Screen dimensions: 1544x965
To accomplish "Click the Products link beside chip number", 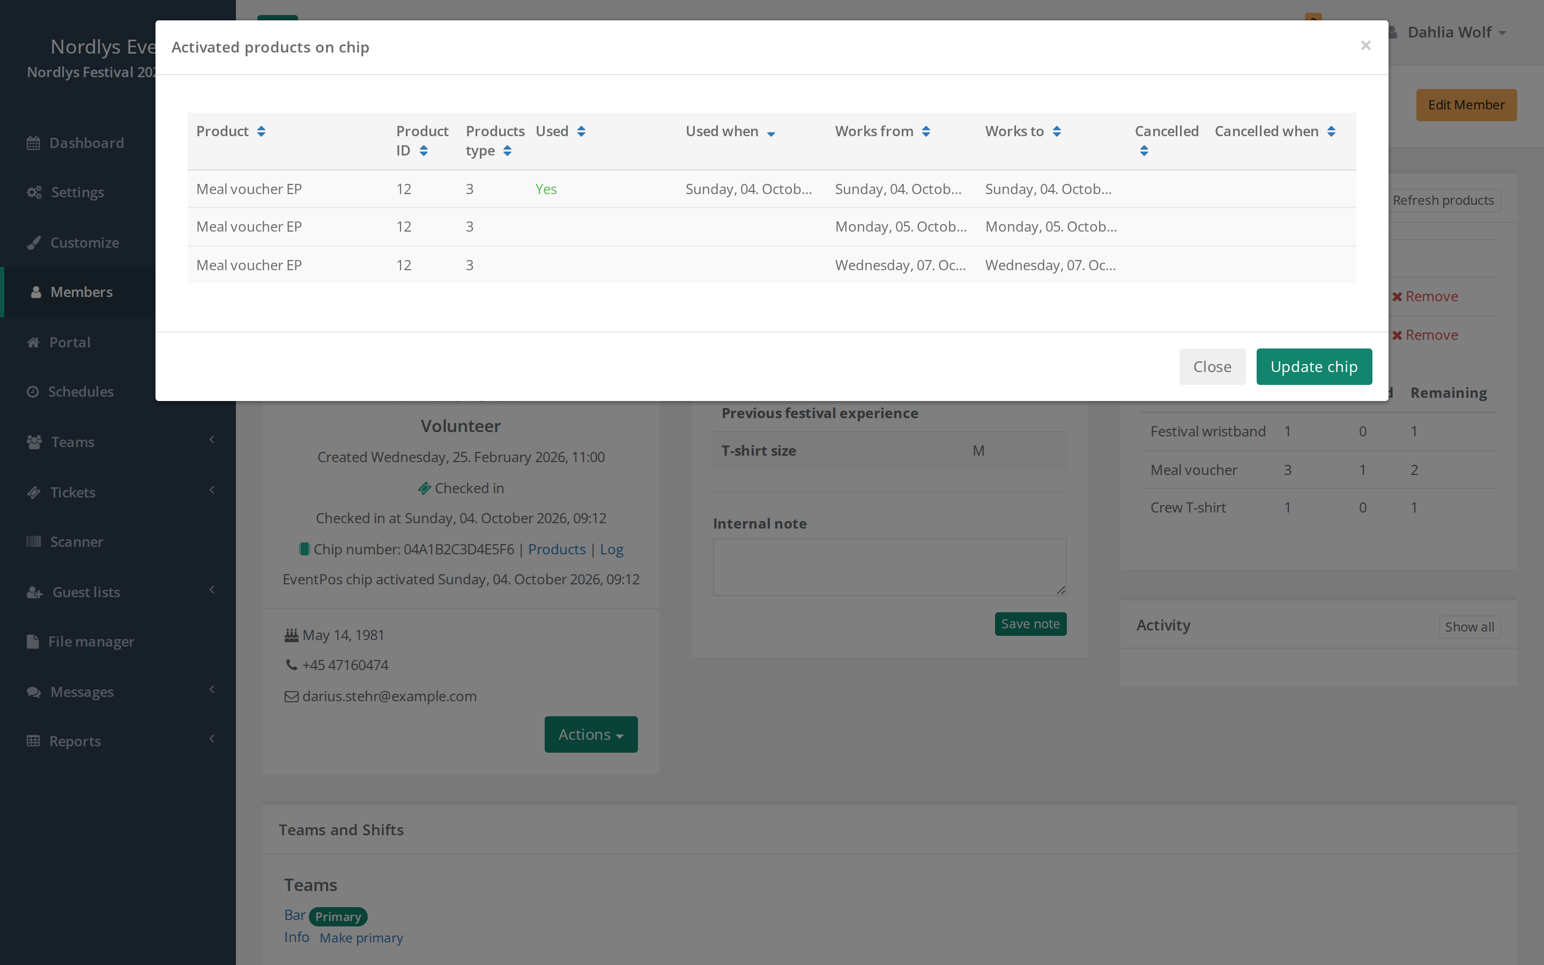I will (556, 549).
